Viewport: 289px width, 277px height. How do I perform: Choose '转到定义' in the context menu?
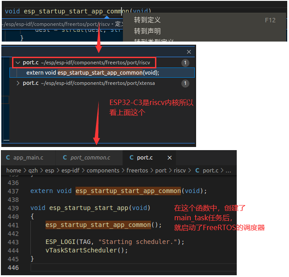pyautogui.click(x=147, y=20)
